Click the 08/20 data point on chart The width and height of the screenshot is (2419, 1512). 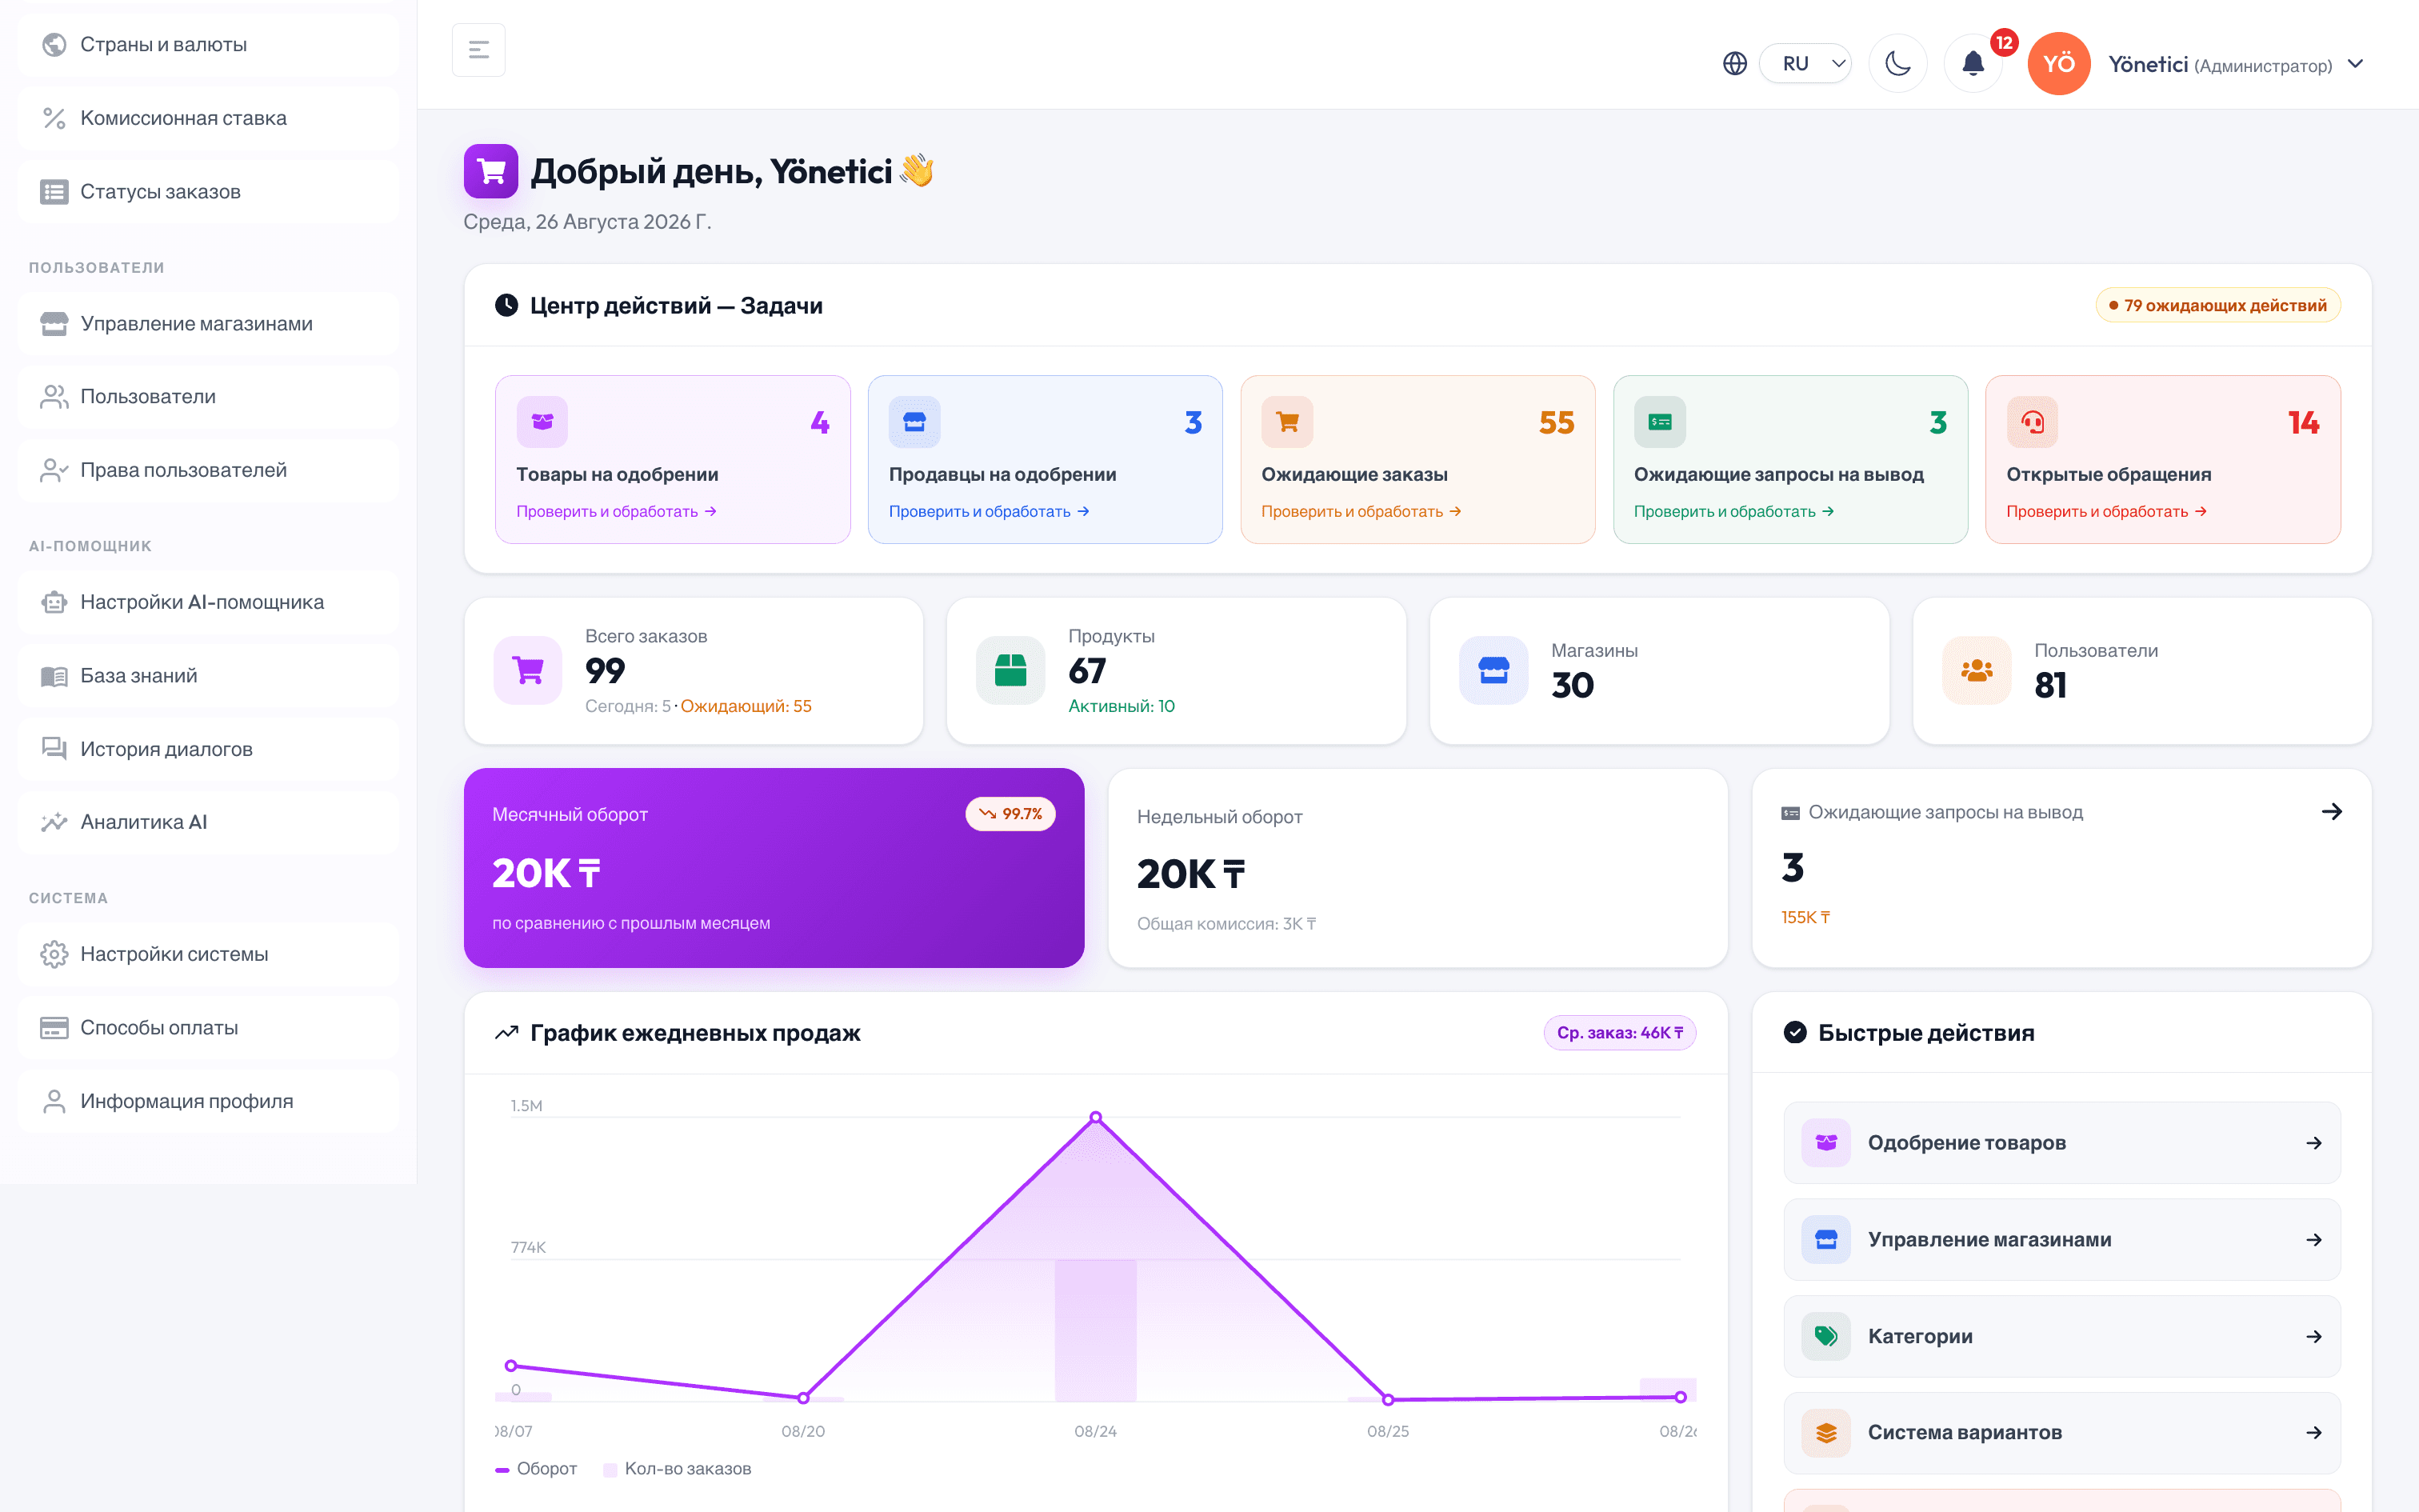(802, 1398)
